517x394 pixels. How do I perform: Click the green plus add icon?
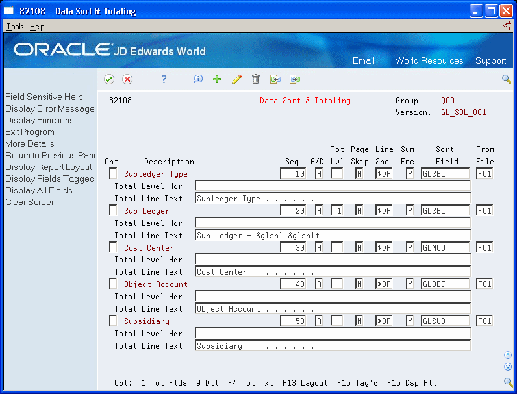[217, 79]
